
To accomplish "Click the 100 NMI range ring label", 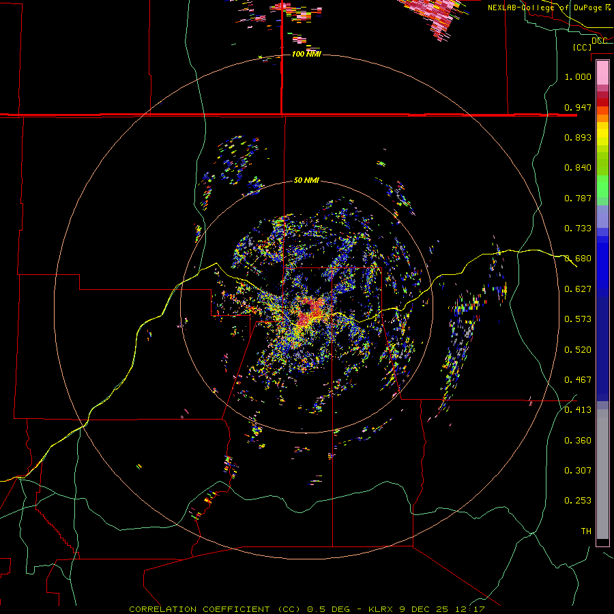I will tap(306, 54).
